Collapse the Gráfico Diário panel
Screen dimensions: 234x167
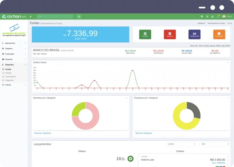coord(228,62)
